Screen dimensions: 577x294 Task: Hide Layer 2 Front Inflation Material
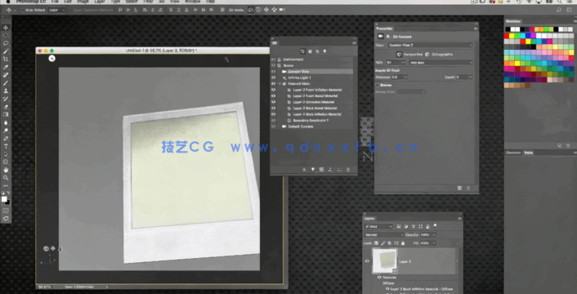pos(273,90)
